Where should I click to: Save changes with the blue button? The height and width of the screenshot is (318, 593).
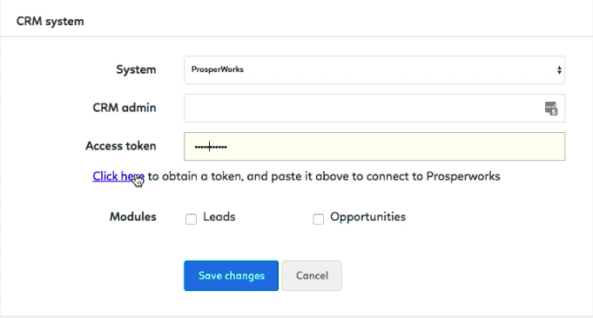(231, 275)
